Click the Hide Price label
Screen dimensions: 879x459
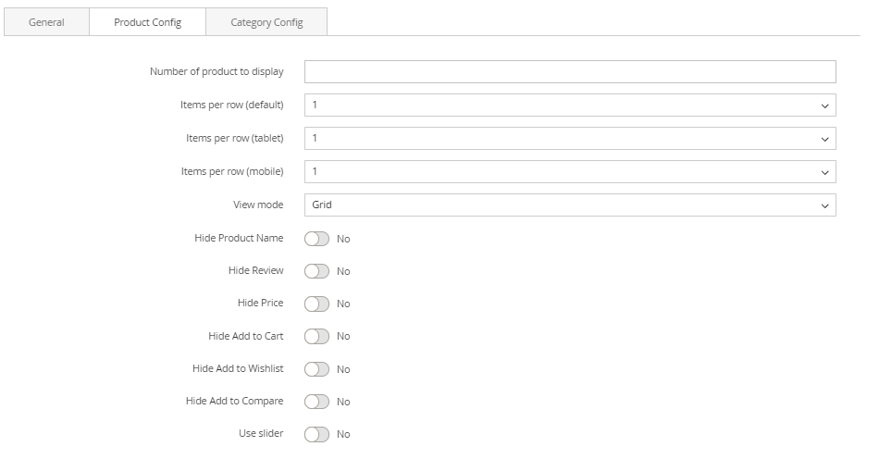coord(260,304)
